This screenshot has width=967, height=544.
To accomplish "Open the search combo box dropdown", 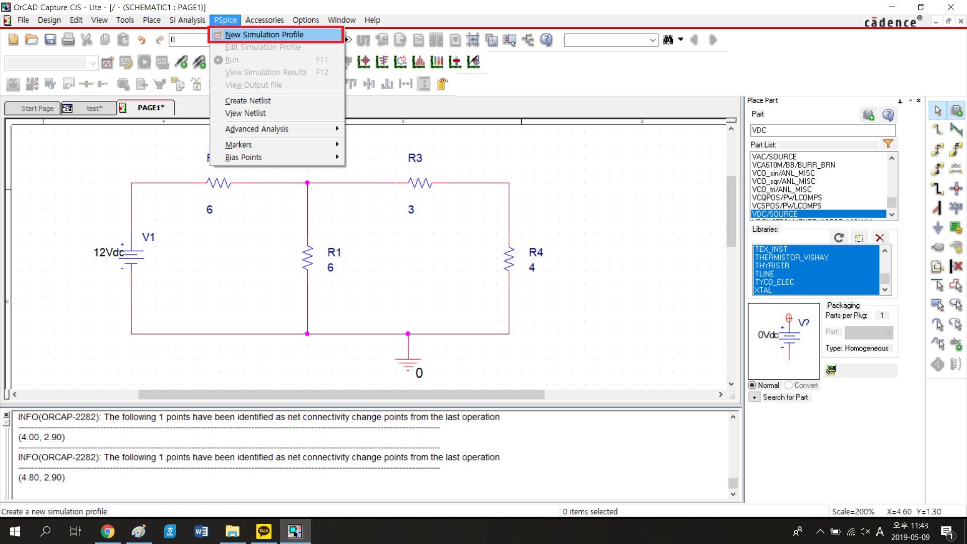I will pyautogui.click(x=653, y=40).
